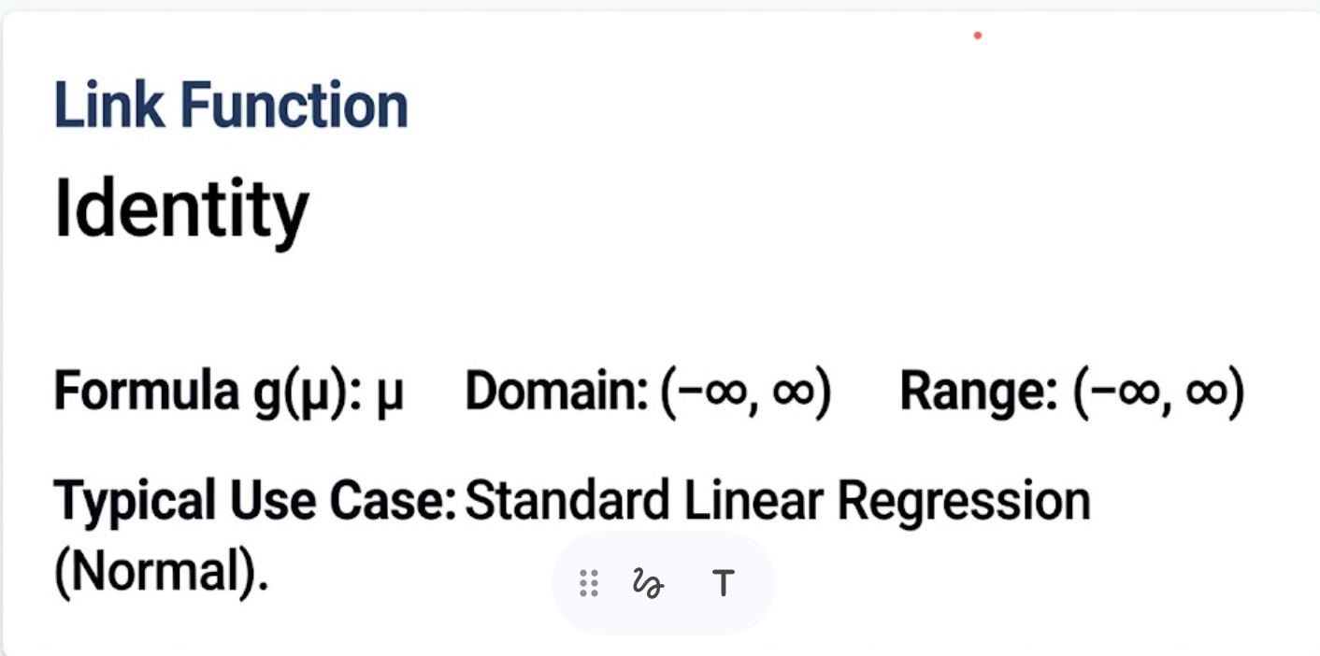Viewport: 1320px width, 656px height.
Task: Click the Domain value (−∞, ∞)
Action: [x=746, y=392]
